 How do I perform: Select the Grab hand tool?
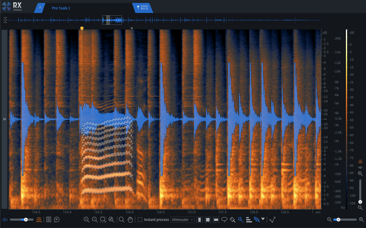click(130, 219)
